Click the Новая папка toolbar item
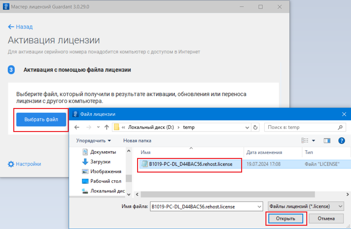 pyautogui.click(x=137, y=140)
